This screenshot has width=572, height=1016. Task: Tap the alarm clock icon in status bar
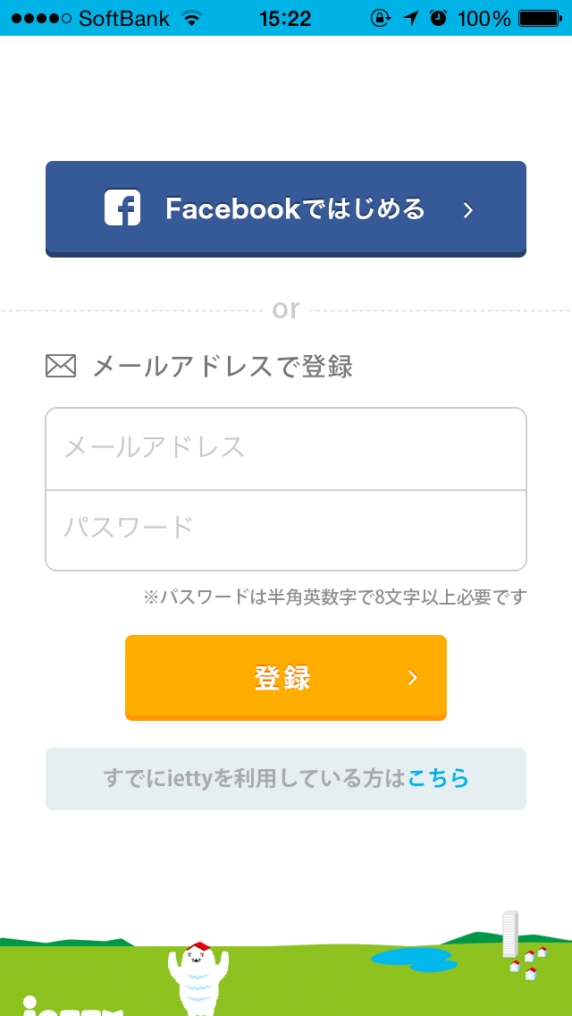[437, 16]
